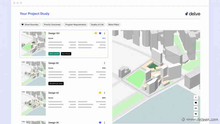220x124 pixels.
Task: Open the three-dot menu for Design 35
Action: pos(104,122)
